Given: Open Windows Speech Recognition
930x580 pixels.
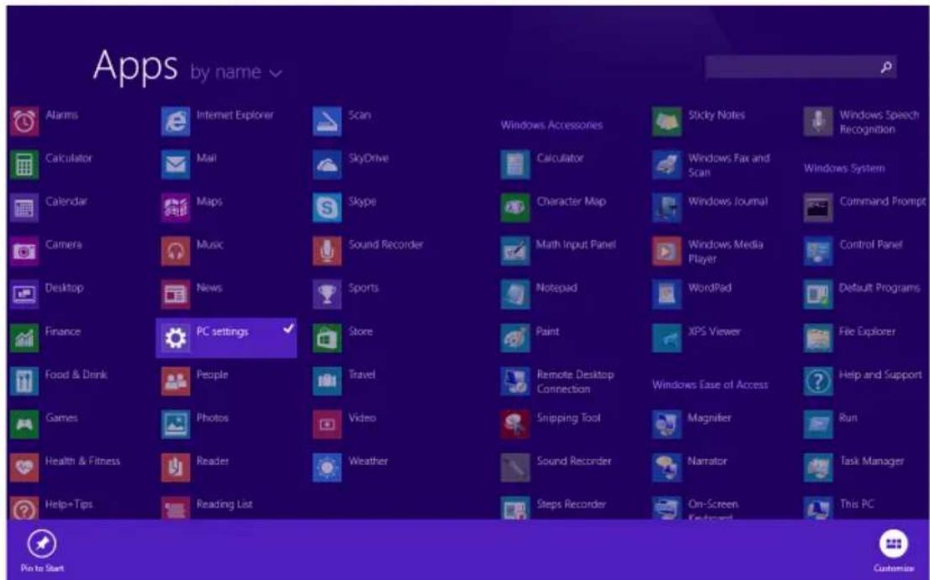Looking at the screenshot, I should (x=863, y=122).
